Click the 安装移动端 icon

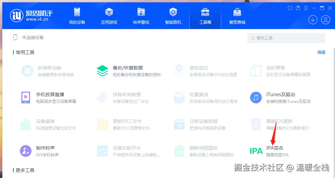pos(27,71)
